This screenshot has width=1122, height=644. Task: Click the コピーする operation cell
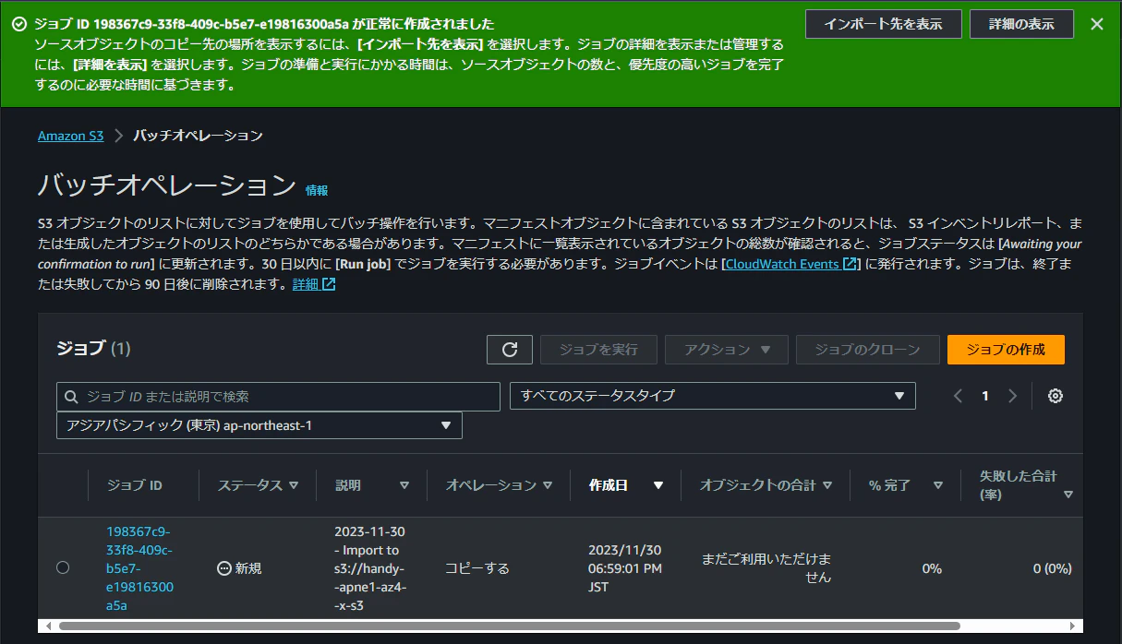pyautogui.click(x=477, y=568)
